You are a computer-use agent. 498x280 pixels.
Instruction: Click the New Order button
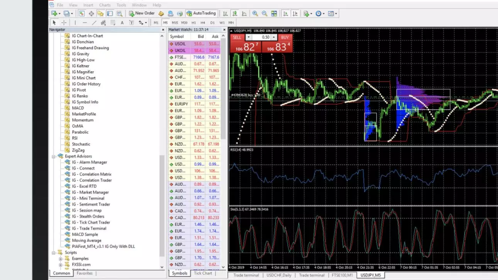[142, 13]
